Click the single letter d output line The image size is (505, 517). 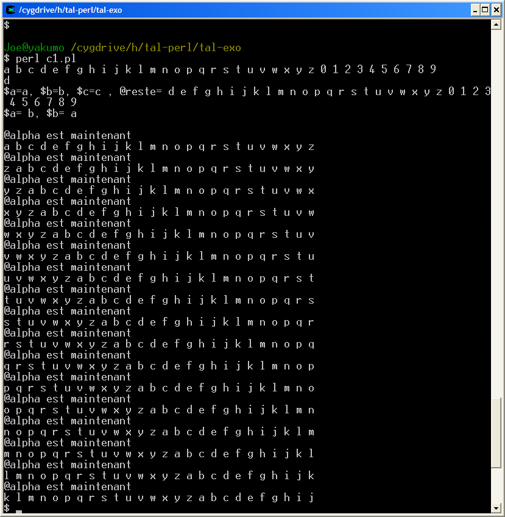7,80
